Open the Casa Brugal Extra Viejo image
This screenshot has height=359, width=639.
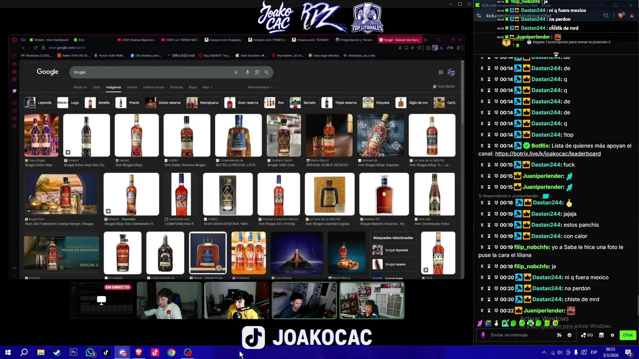[x=41, y=136]
